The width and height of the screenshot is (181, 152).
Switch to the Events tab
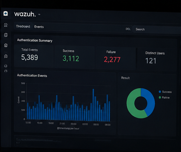[39, 27]
